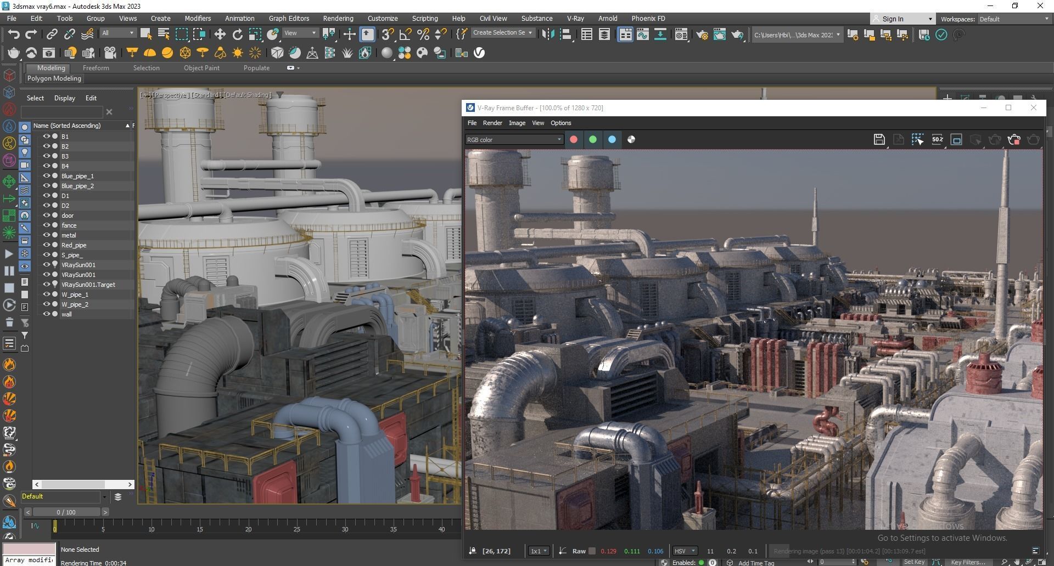The image size is (1054, 566).
Task: Click the V-Ray physical camera icon
Action: pyautogui.click(x=110, y=53)
